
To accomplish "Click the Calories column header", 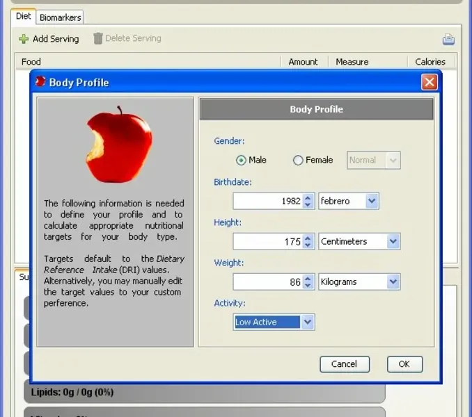I will (x=430, y=62).
